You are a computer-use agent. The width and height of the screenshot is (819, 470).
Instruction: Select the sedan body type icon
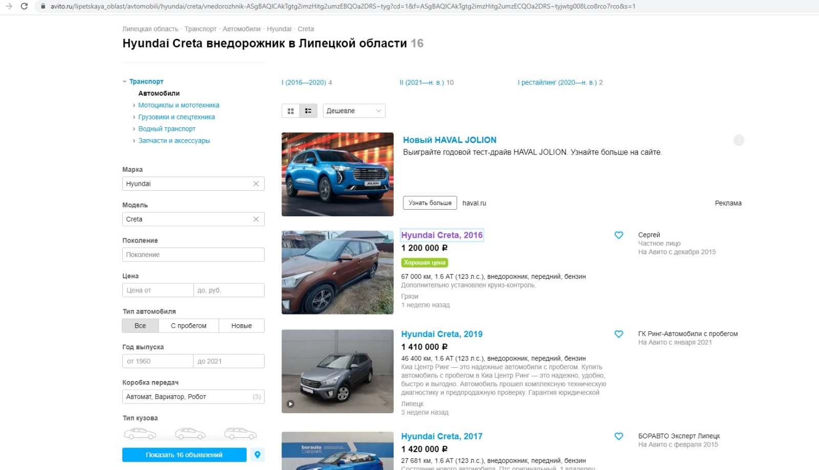click(140, 433)
